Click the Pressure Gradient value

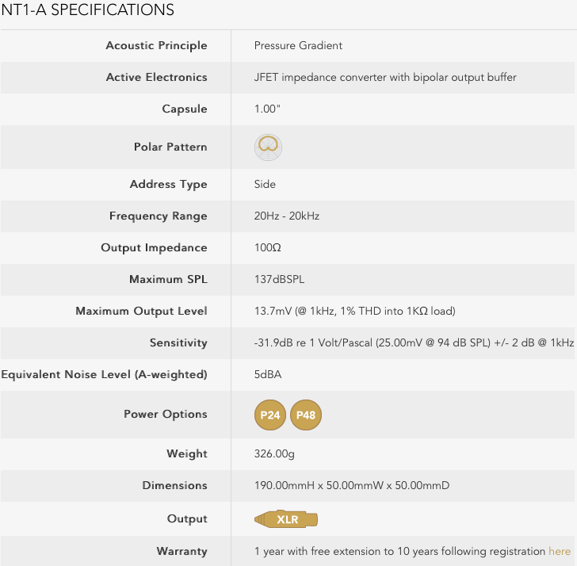[298, 46]
